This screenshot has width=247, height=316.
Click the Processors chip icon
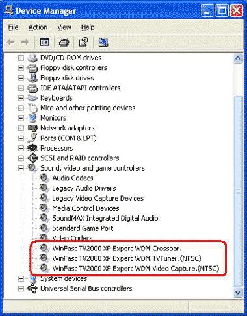tap(32, 148)
